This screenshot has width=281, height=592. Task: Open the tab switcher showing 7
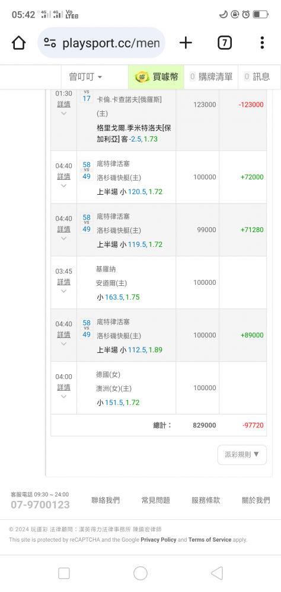[x=224, y=43]
